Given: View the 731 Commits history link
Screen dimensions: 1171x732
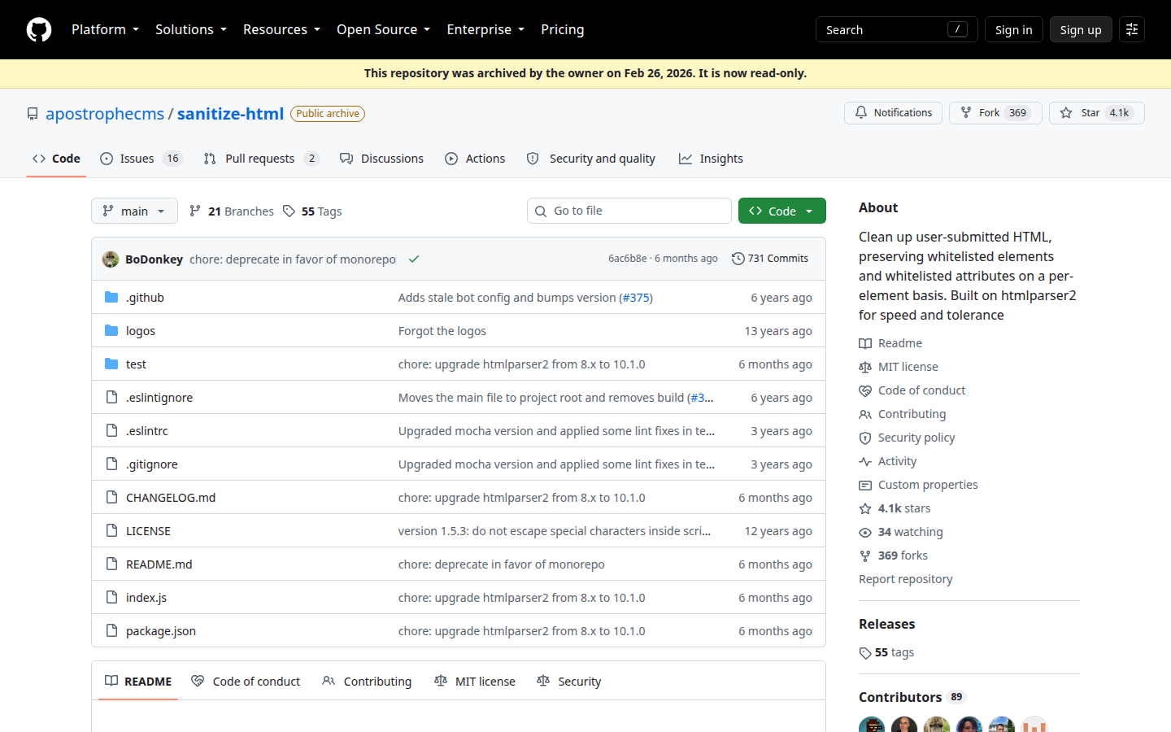Looking at the screenshot, I should click(x=770, y=259).
